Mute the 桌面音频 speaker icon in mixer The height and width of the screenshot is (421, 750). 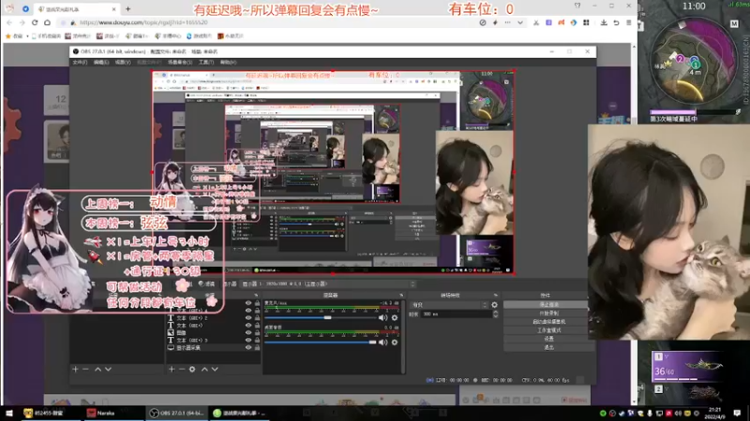383,342
